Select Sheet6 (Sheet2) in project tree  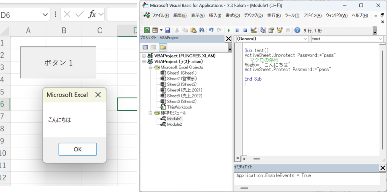182,102
